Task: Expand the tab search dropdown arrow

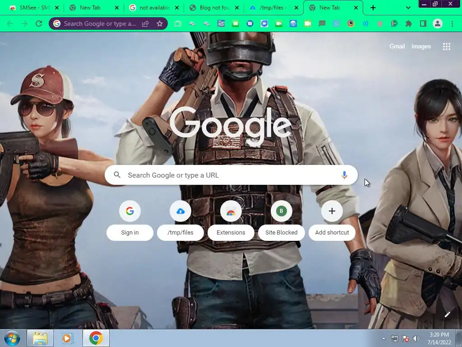Action: [x=408, y=8]
